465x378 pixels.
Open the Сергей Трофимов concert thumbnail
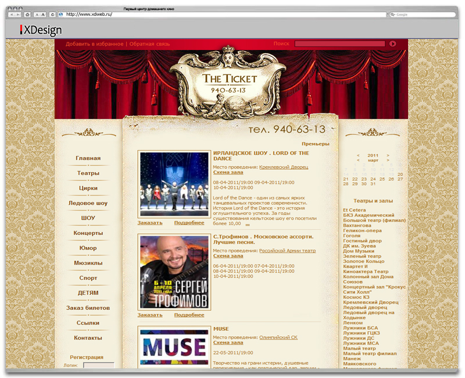[x=174, y=272]
